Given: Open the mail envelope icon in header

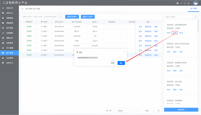Looking at the screenshot, I should pos(181,3).
